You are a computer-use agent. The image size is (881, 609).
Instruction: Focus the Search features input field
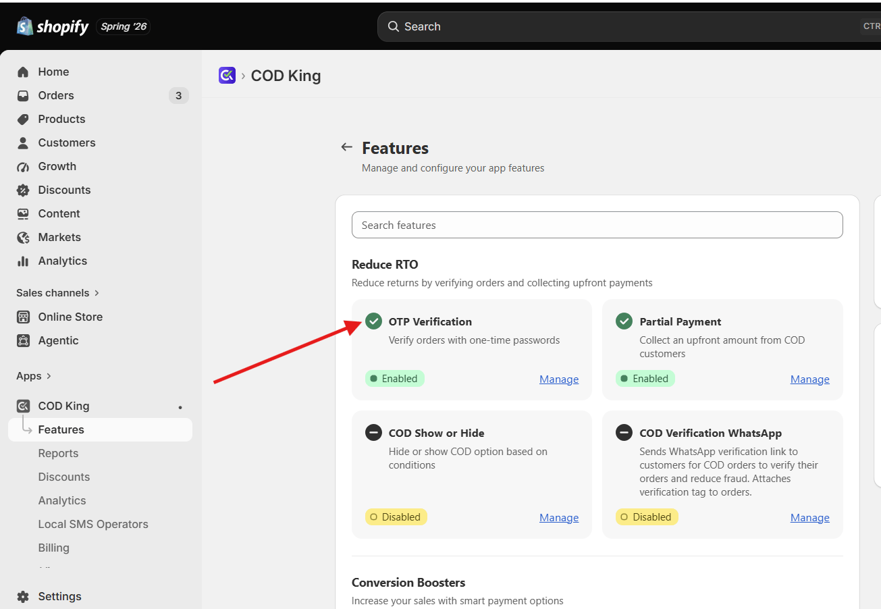[x=597, y=225]
